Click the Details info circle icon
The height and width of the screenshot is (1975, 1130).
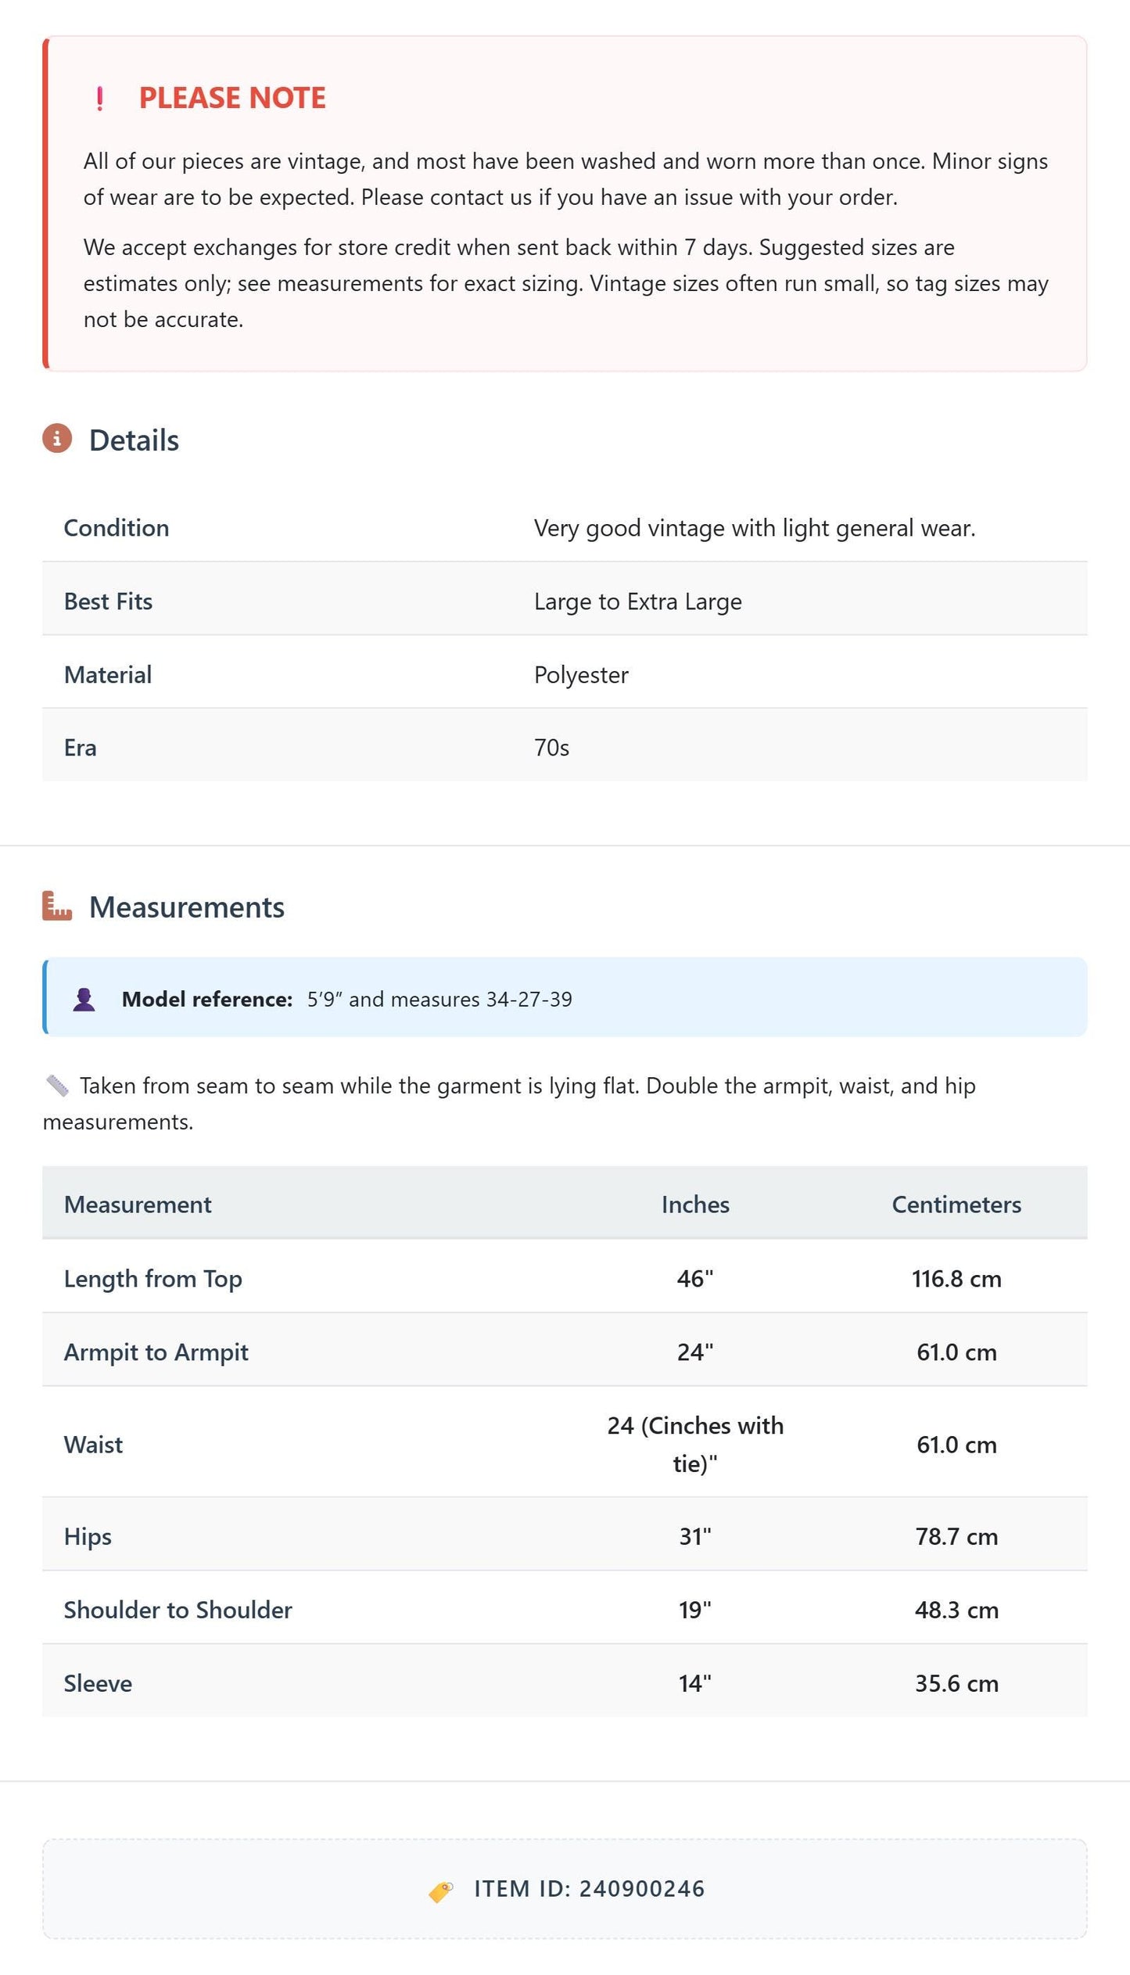tap(57, 438)
